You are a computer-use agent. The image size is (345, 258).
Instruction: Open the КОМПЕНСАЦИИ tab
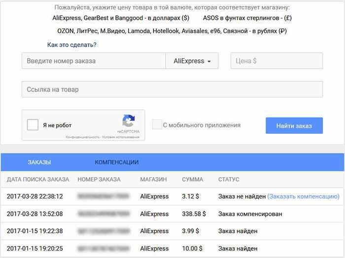pyautogui.click(x=117, y=162)
